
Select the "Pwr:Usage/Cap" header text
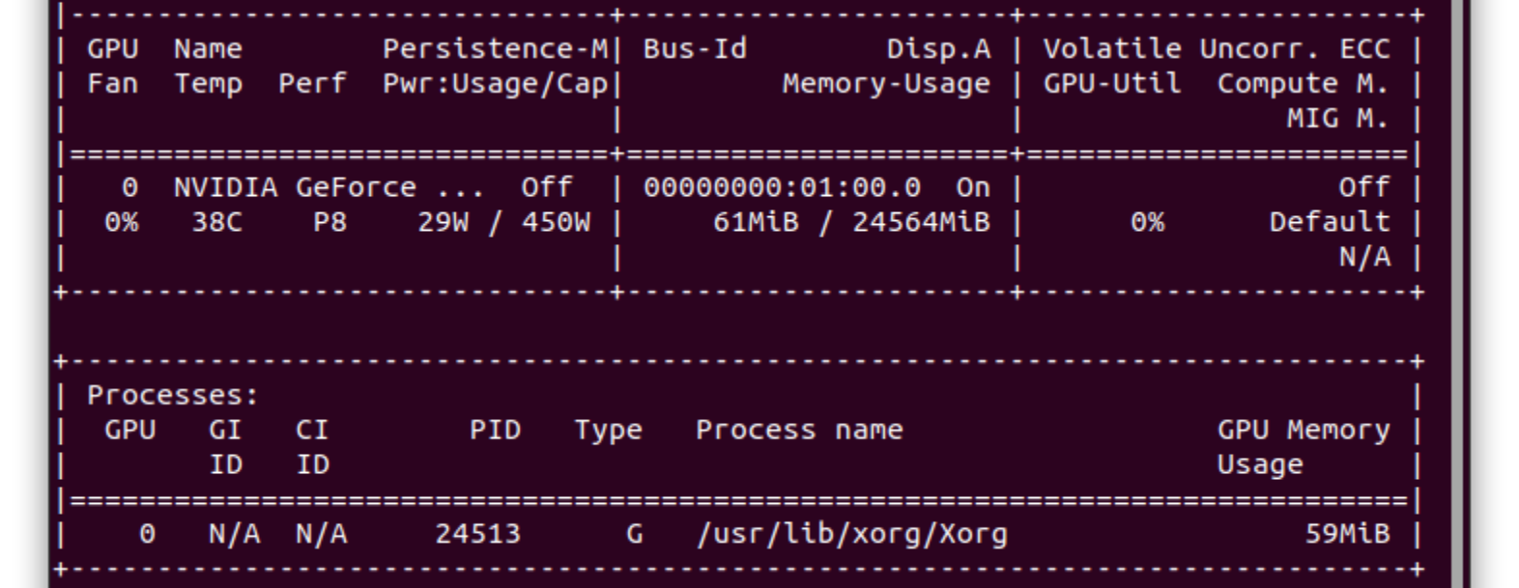495,84
